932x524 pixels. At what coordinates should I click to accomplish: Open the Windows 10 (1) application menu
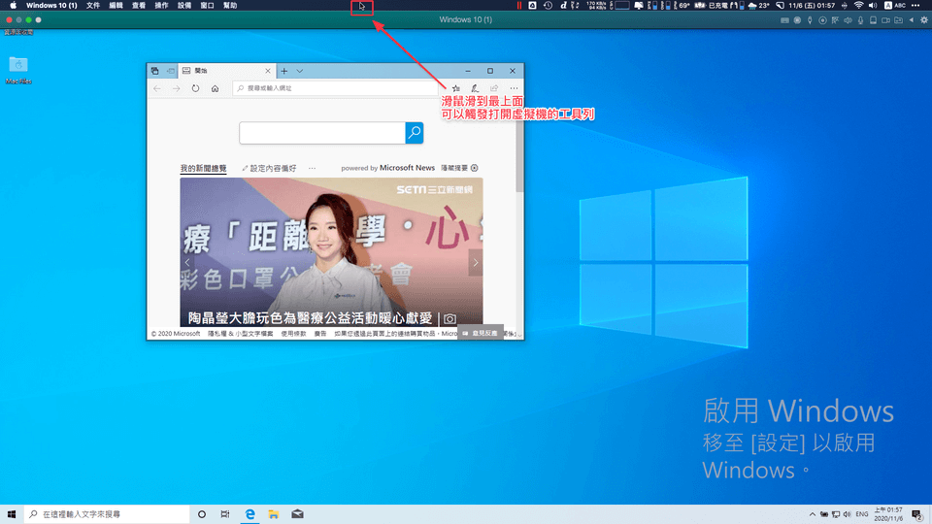(x=51, y=6)
